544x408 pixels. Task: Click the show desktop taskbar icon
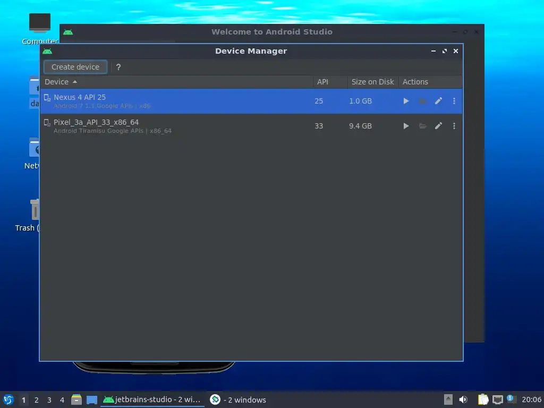(x=91, y=400)
